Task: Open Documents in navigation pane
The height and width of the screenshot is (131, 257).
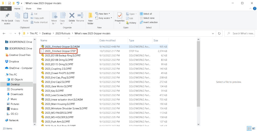Action: [15, 89]
